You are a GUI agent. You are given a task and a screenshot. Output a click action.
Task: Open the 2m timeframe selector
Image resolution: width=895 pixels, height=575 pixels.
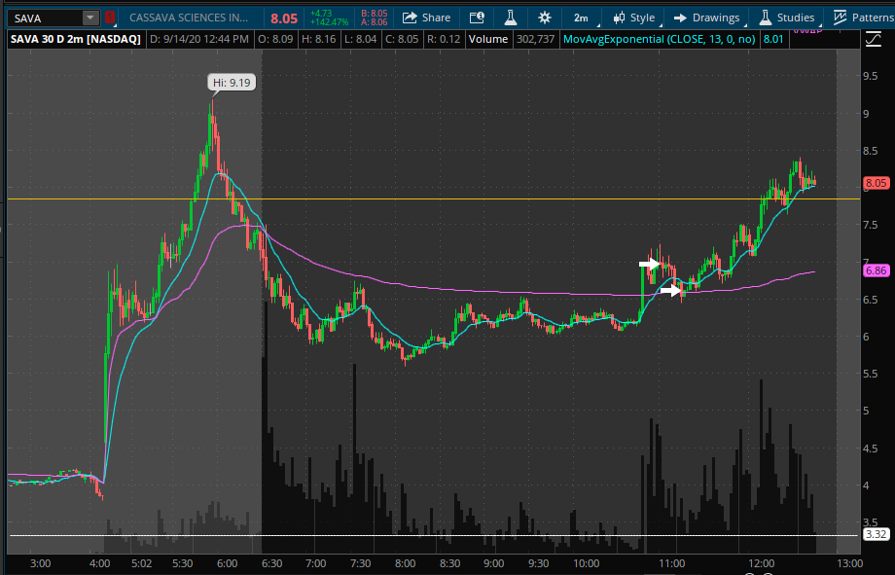pos(580,18)
